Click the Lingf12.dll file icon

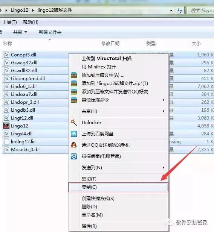point(6,118)
